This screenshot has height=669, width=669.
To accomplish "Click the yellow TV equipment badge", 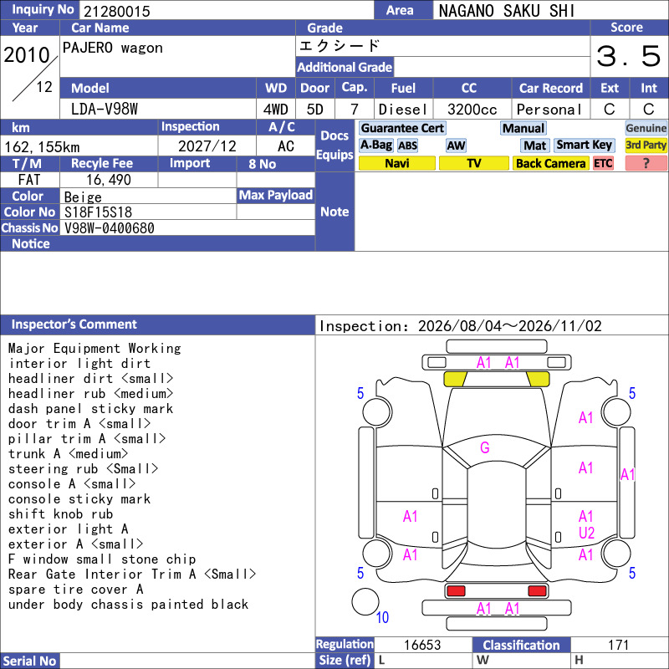I will pyautogui.click(x=473, y=163).
